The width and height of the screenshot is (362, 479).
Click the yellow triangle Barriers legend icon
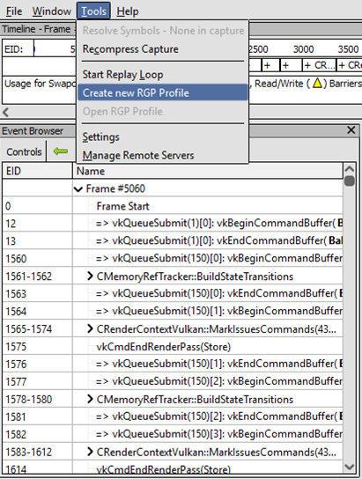(318, 83)
